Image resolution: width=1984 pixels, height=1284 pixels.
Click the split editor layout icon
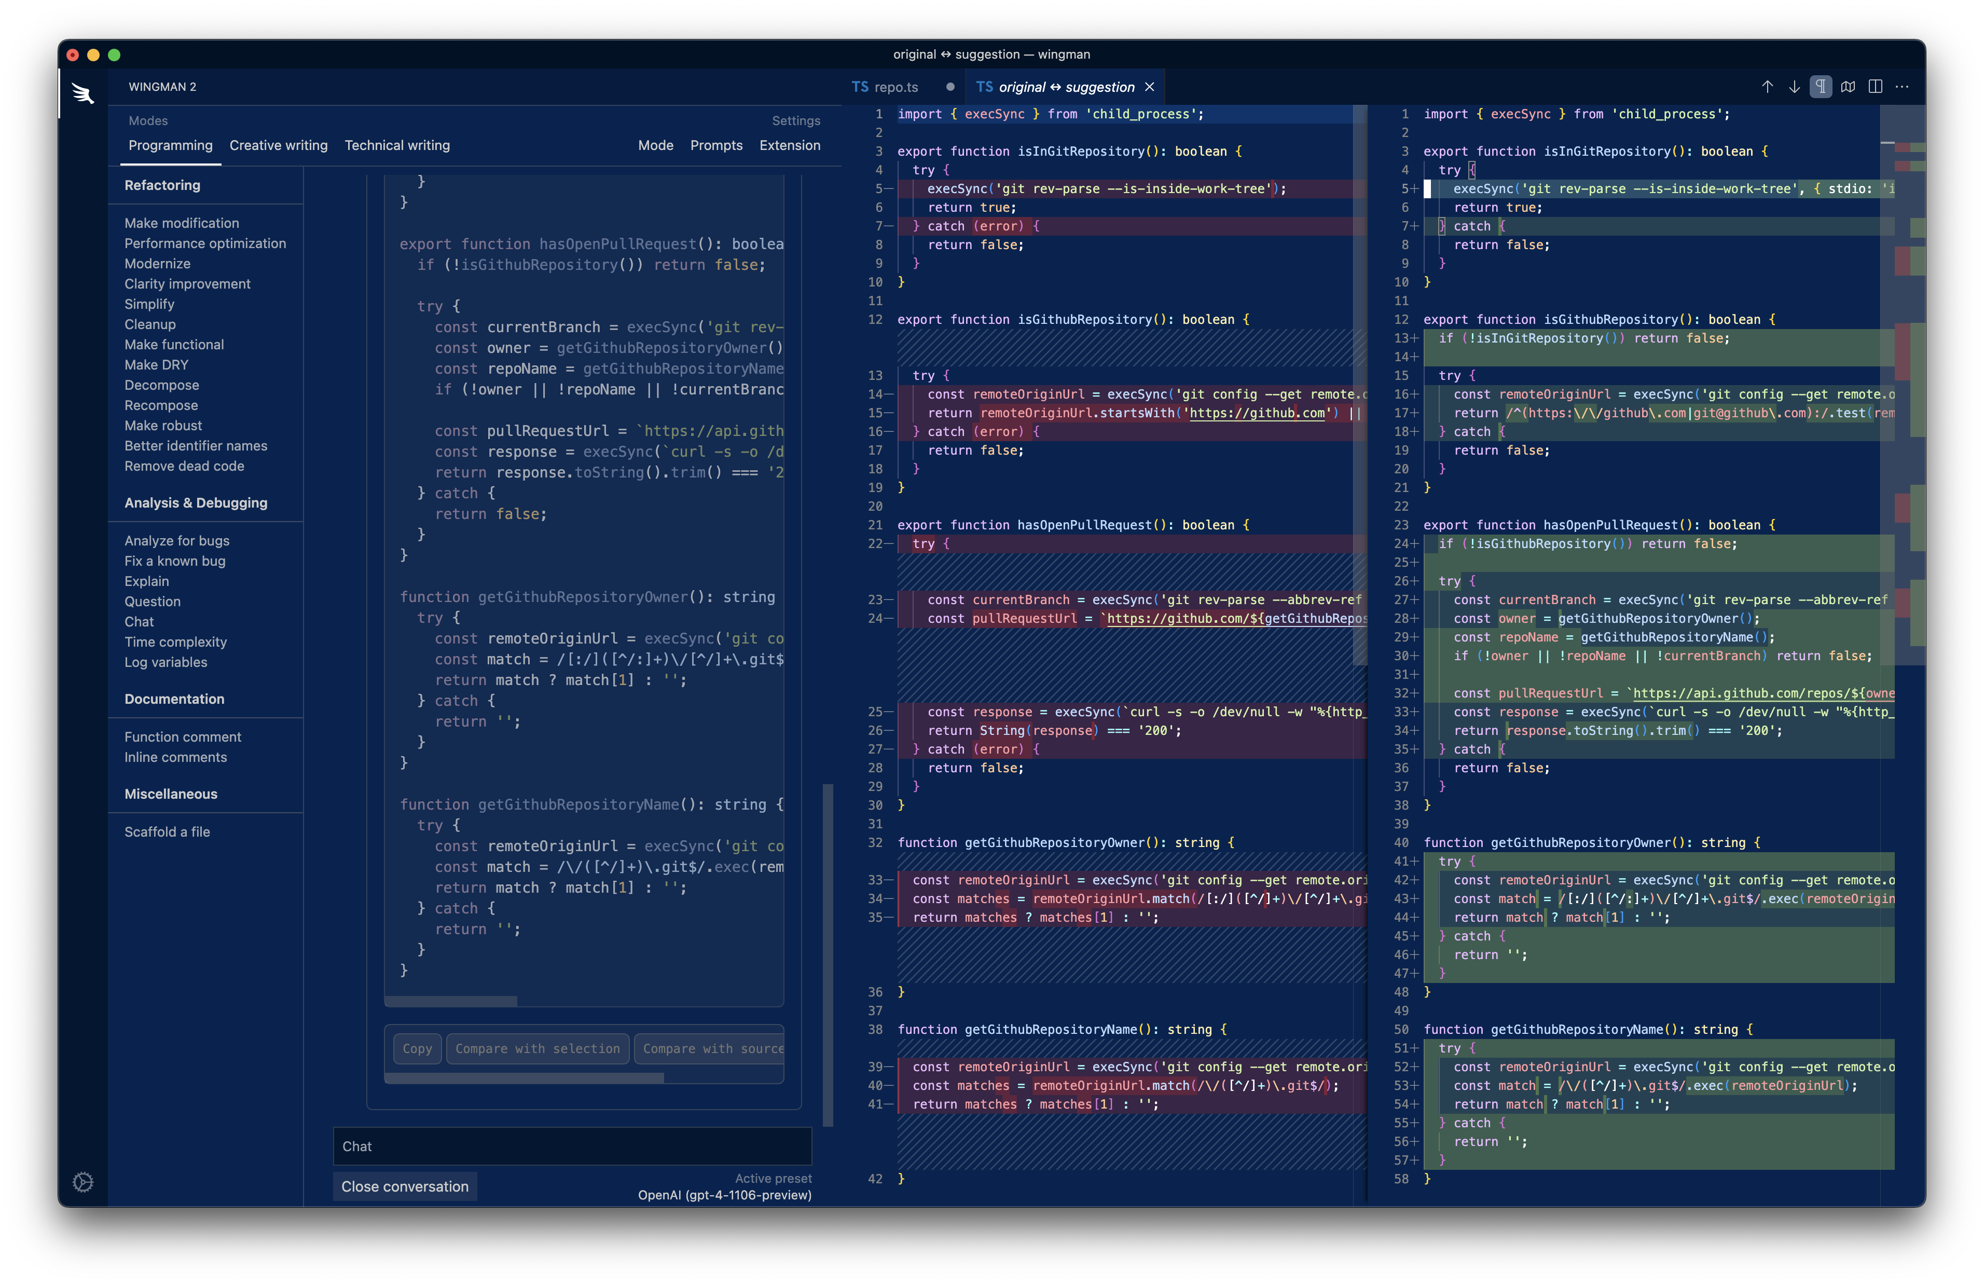coord(1875,87)
